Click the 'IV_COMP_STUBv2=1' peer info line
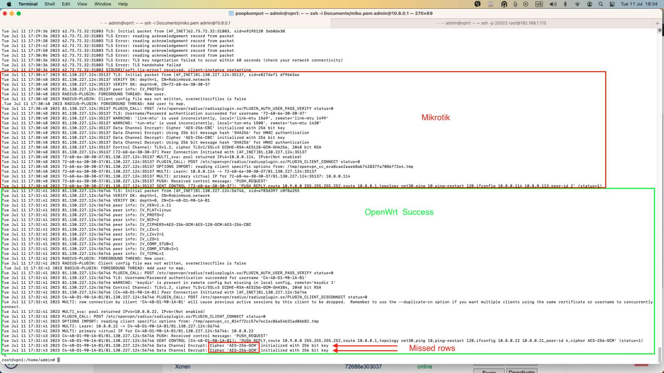 (90, 249)
